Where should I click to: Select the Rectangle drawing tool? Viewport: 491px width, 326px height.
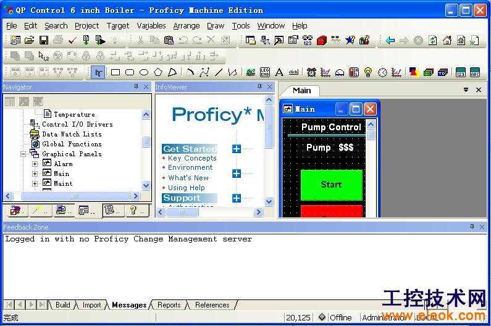tap(115, 72)
